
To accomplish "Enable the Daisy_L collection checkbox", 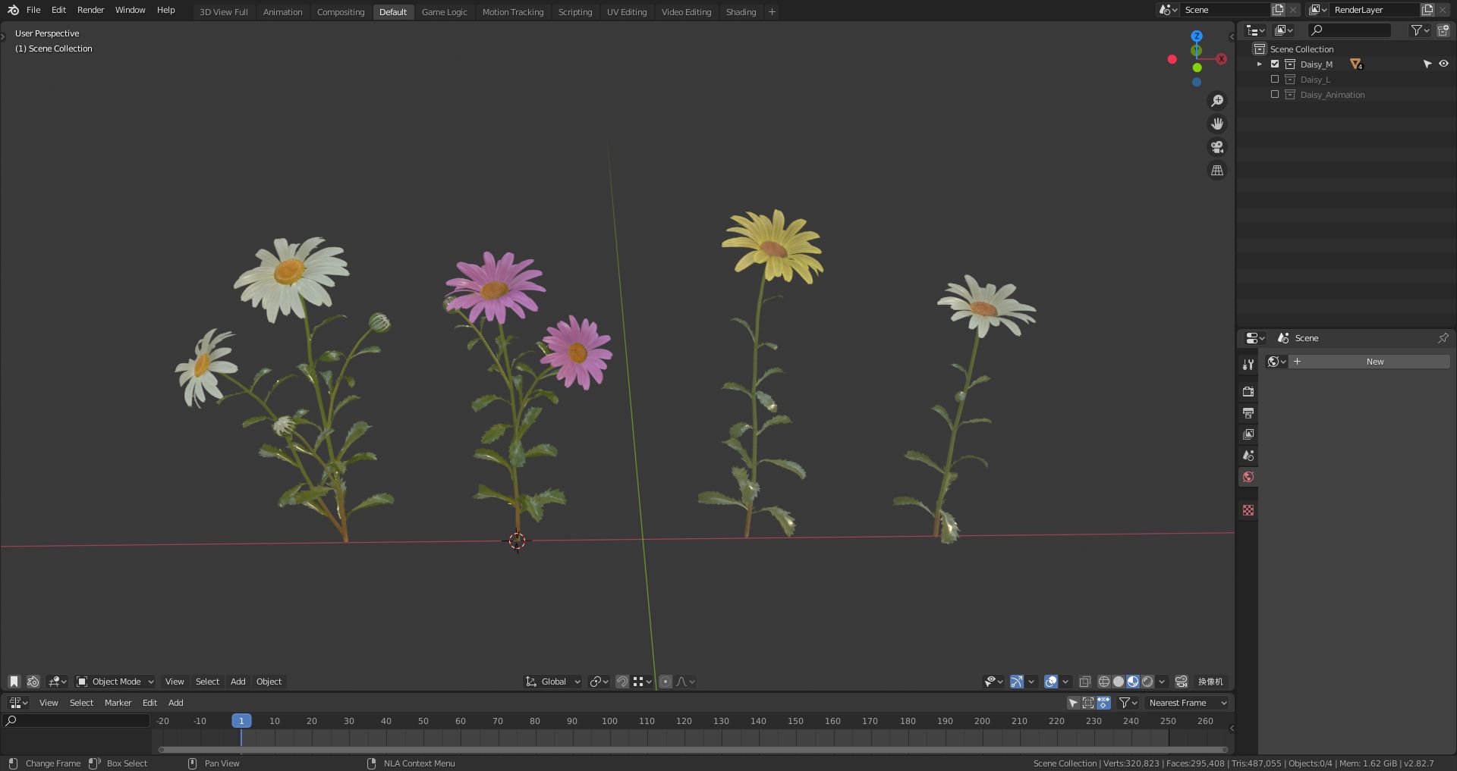I will pos(1275,80).
